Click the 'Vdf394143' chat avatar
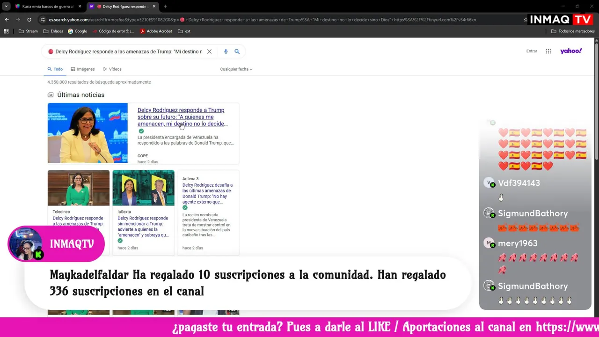This screenshot has width=599, height=337. pyautogui.click(x=489, y=183)
